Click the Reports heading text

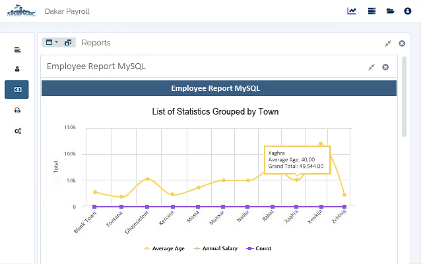(x=96, y=43)
